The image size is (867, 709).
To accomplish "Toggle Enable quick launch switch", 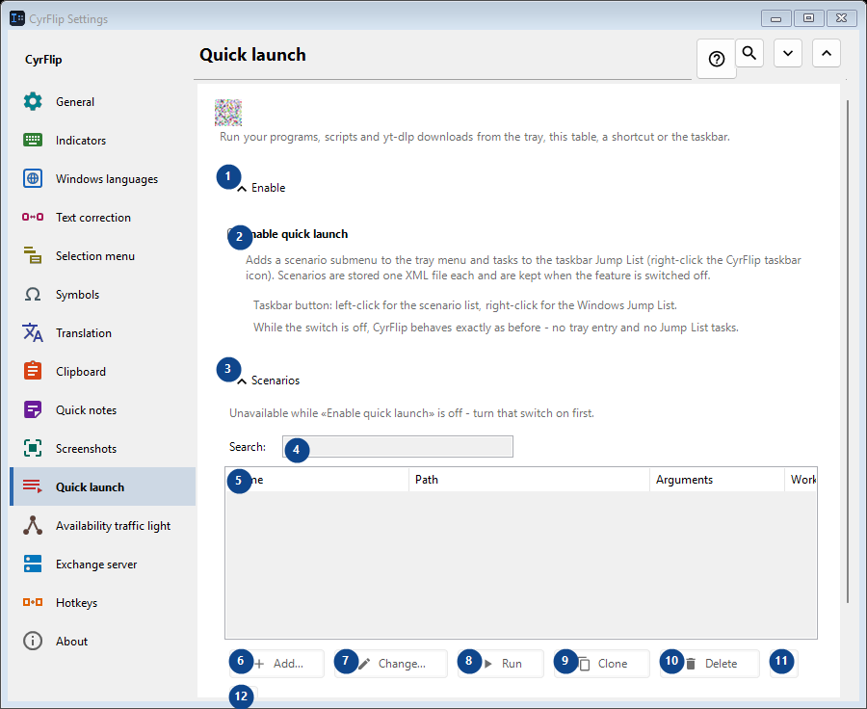I will [236, 234].
